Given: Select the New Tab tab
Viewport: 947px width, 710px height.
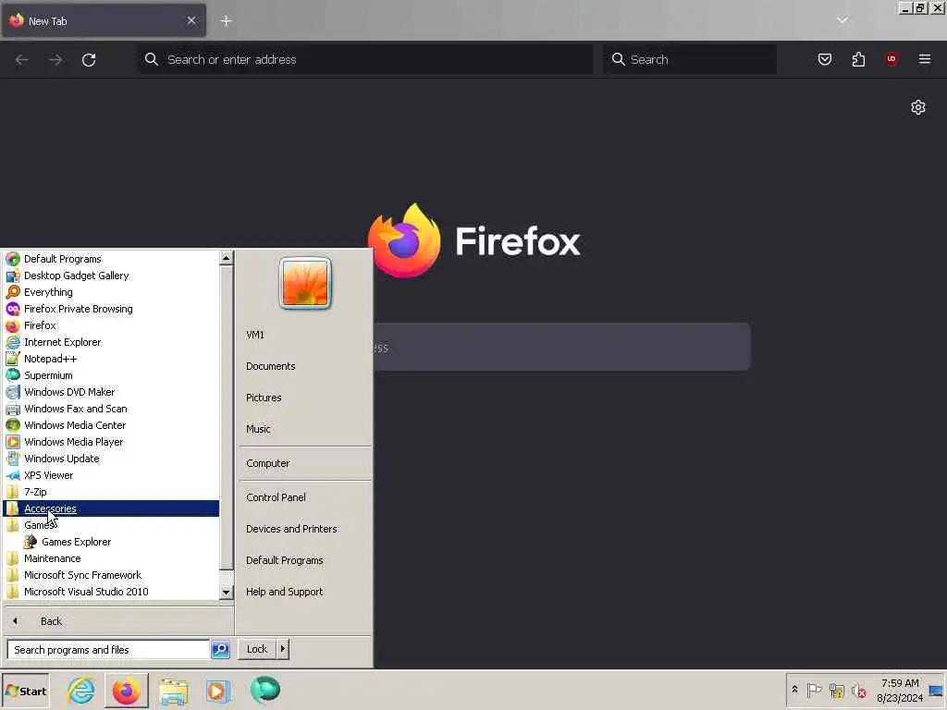Looking at the screenshot, I should pos(104,21).
